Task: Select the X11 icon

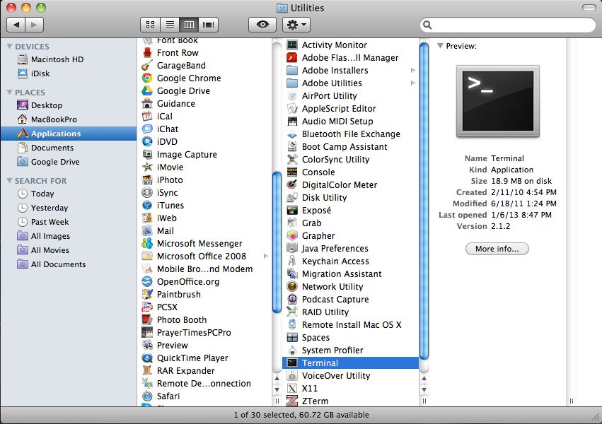Action: [292, 389]
